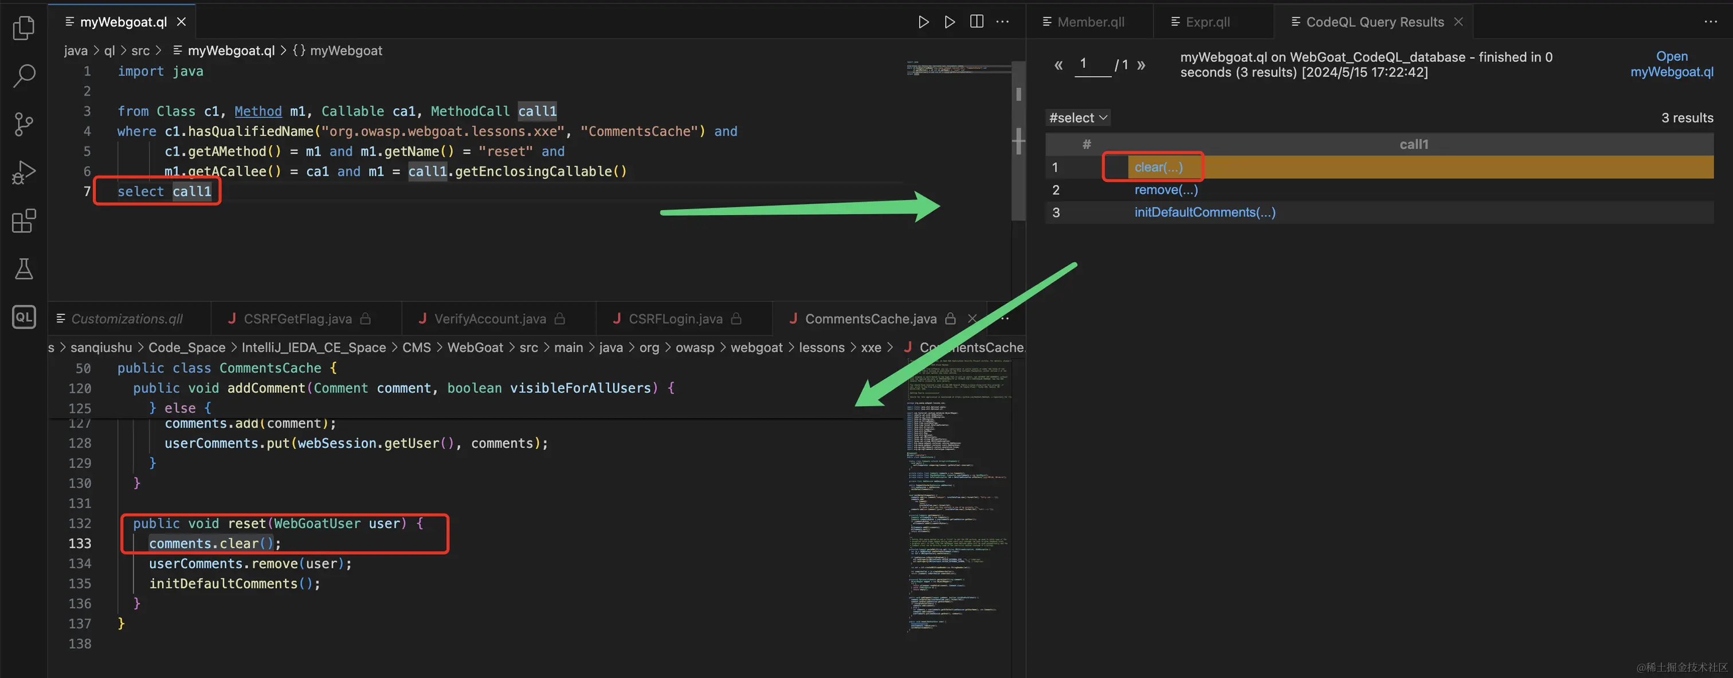Click 'import java' on line 1
The image size is (1733, 678).
coord(160,71)
